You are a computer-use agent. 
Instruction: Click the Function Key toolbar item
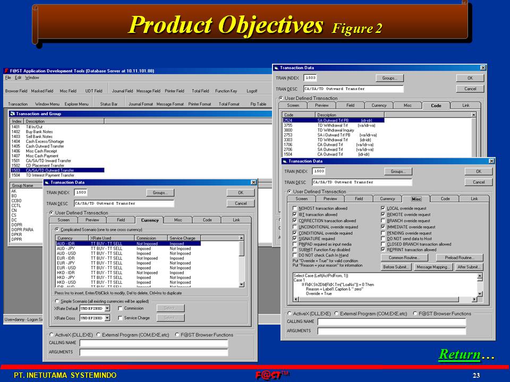click(x=226, y=91)
